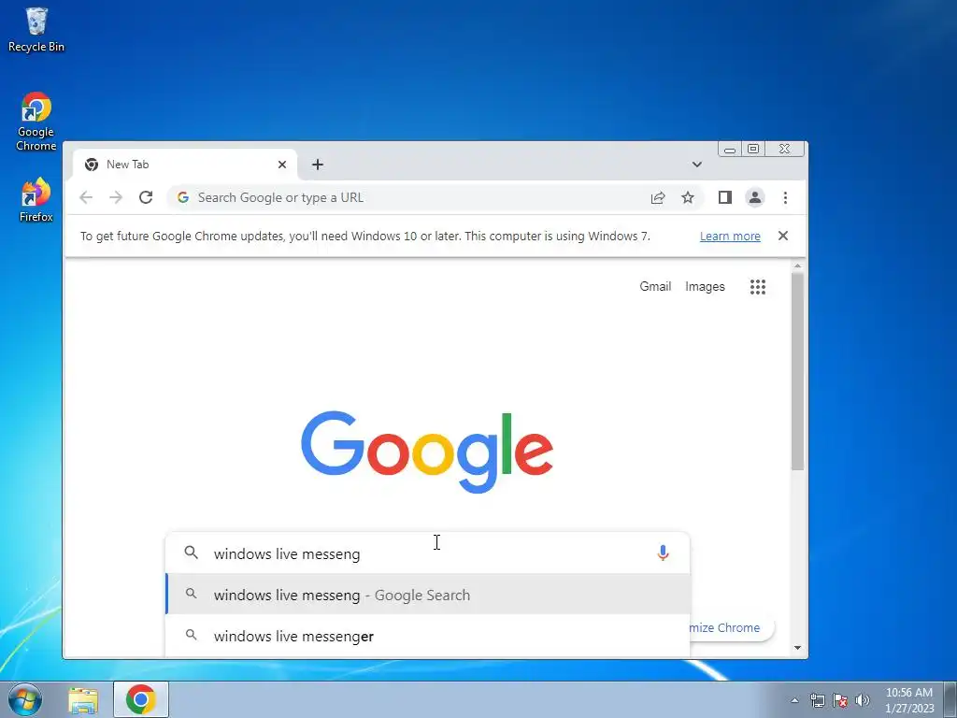The height and width of the screenshot is (718, 957).
Task: Select the Firefox desktop shortcut
Action: (x=36, y=200)
